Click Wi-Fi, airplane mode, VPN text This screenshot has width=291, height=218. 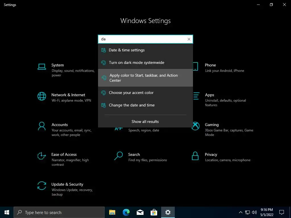pyautogui.click(x=71, y=100)
